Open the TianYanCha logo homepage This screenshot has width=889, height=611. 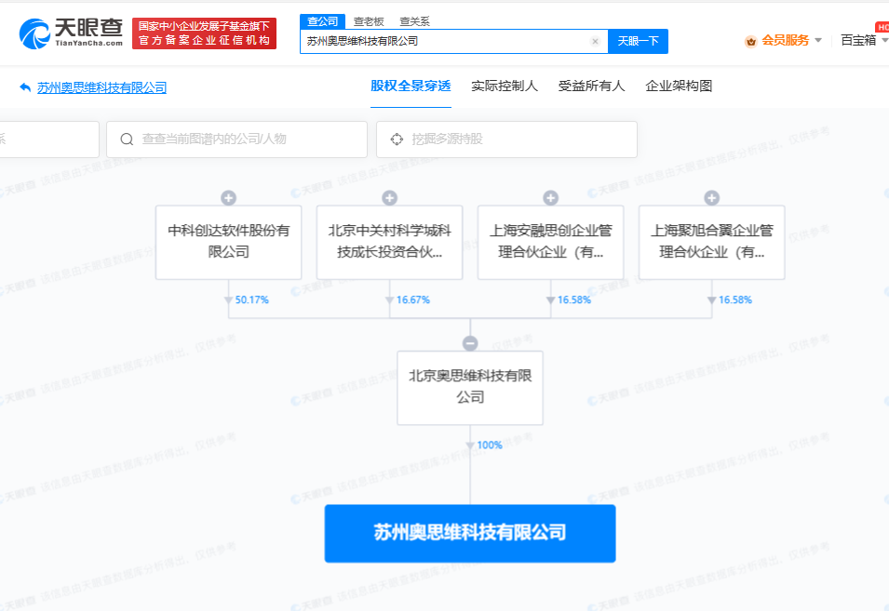[71, 33]
